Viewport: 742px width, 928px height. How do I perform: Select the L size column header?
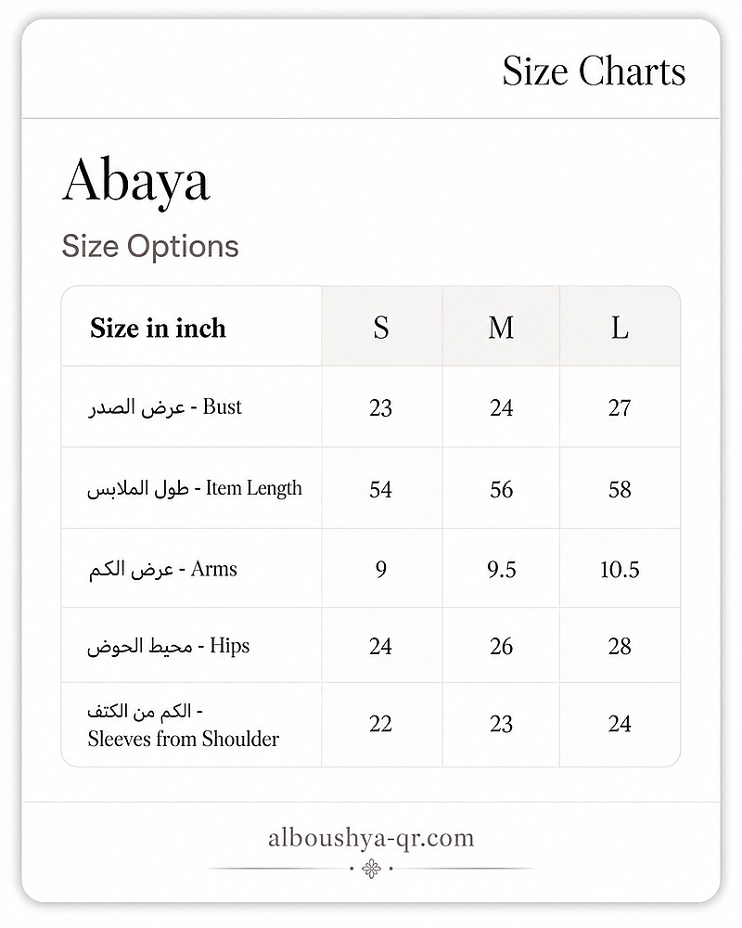[x=620, y=328]
